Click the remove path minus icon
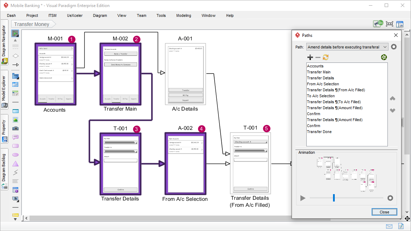 318,57
